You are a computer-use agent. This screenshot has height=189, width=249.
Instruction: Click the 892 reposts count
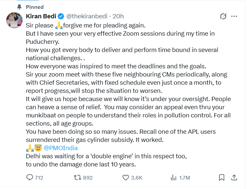click(88, 178)
